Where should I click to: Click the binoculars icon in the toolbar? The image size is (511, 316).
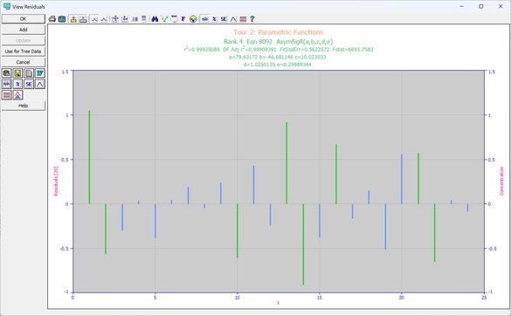click(x=155, y=19)
